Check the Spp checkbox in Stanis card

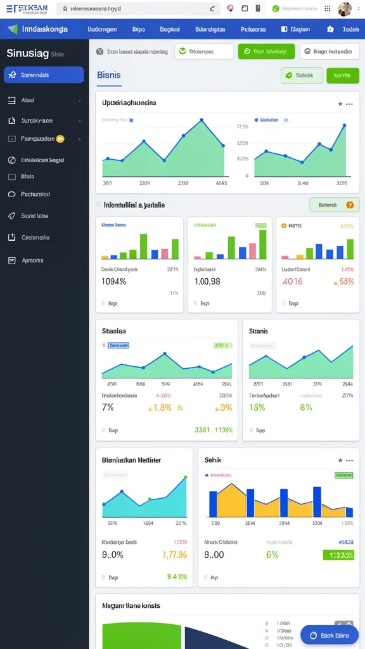(x=251, y=430)
